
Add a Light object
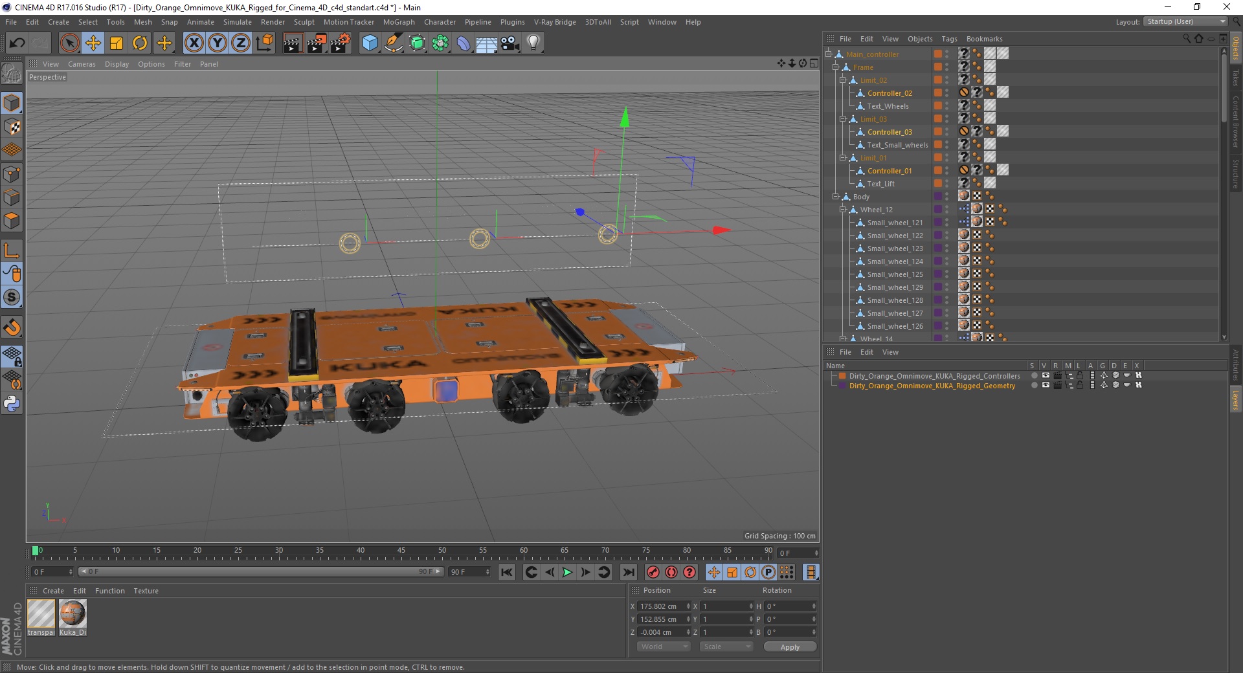point(533,43)
